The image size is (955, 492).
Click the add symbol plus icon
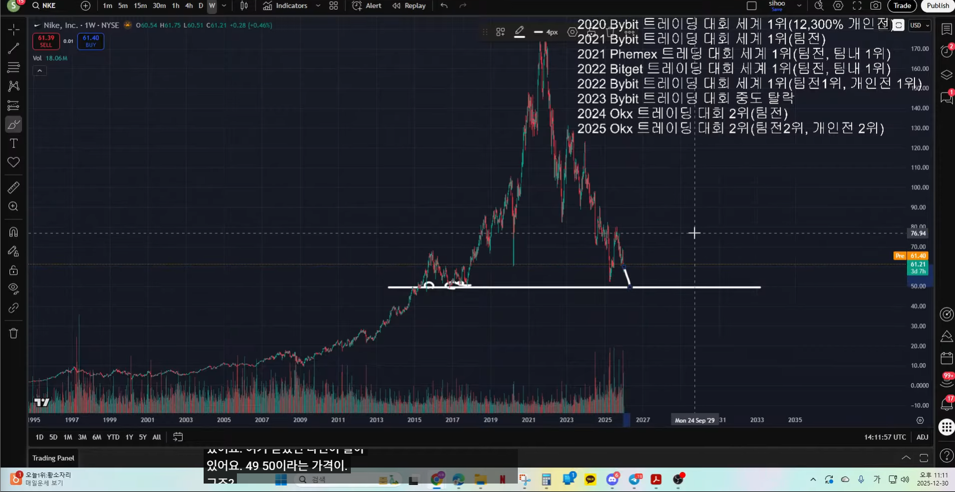point(85,6)
